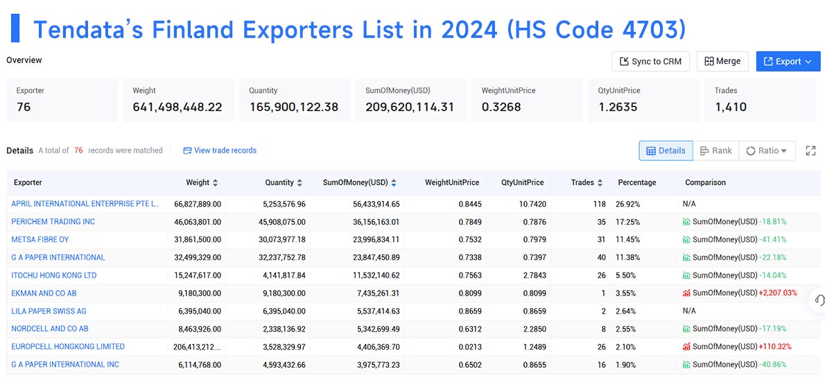This screenshot has height=383, width=825.
Task: Click METSA FIBRE comparison chart icon
Action: tap(686, 239)
